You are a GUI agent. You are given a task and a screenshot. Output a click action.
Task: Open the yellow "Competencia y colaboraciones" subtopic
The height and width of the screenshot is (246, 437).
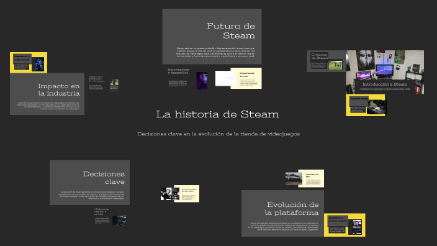[x=22, y=58]
